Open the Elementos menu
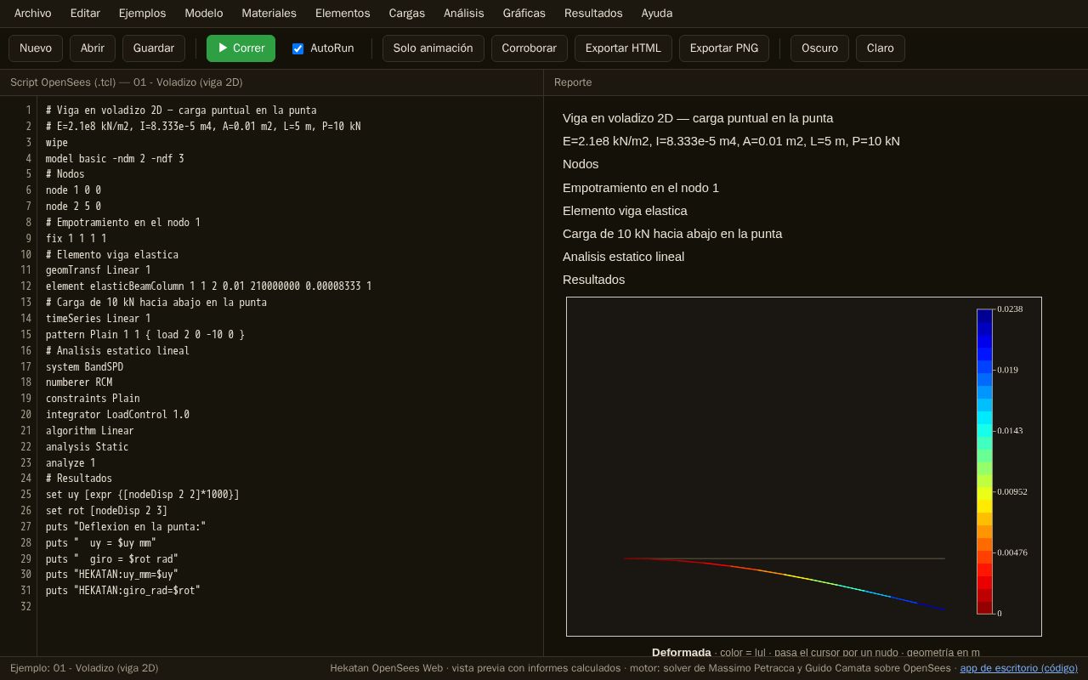 343,13
